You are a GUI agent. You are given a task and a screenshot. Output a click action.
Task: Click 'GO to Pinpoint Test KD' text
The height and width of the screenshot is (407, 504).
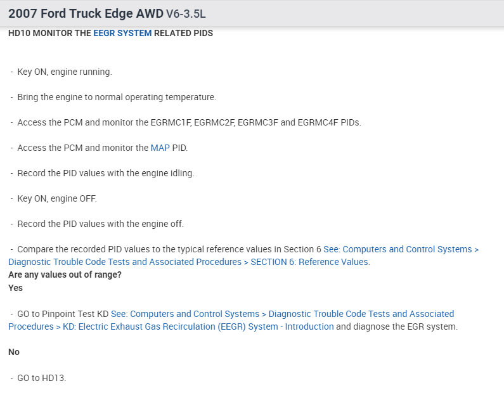[x=63, y=314]
